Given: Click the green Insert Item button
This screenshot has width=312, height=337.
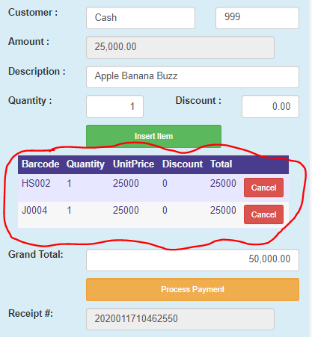Looking at the screenshot, I should (153, 136).
